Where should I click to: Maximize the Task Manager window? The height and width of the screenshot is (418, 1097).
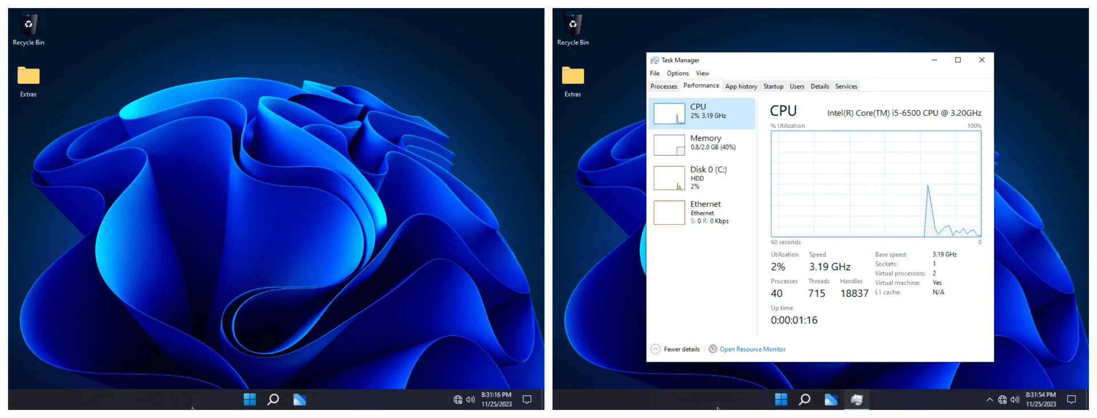tap(958, 60)
